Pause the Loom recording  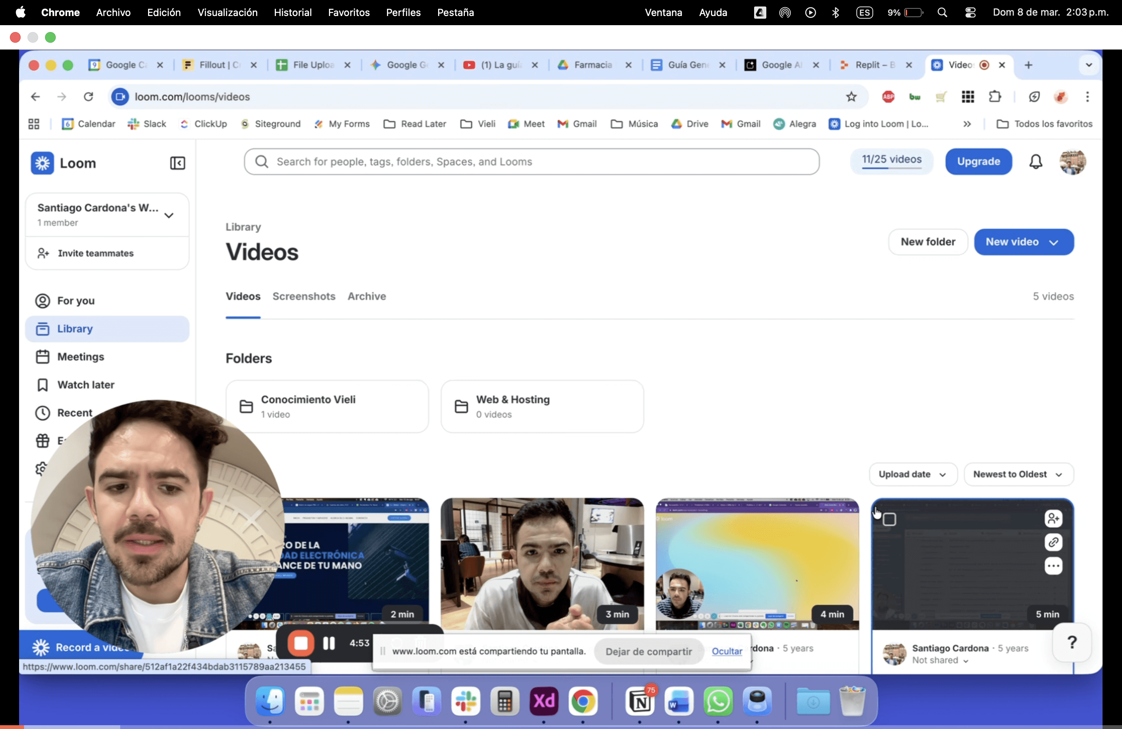point(329,643)
